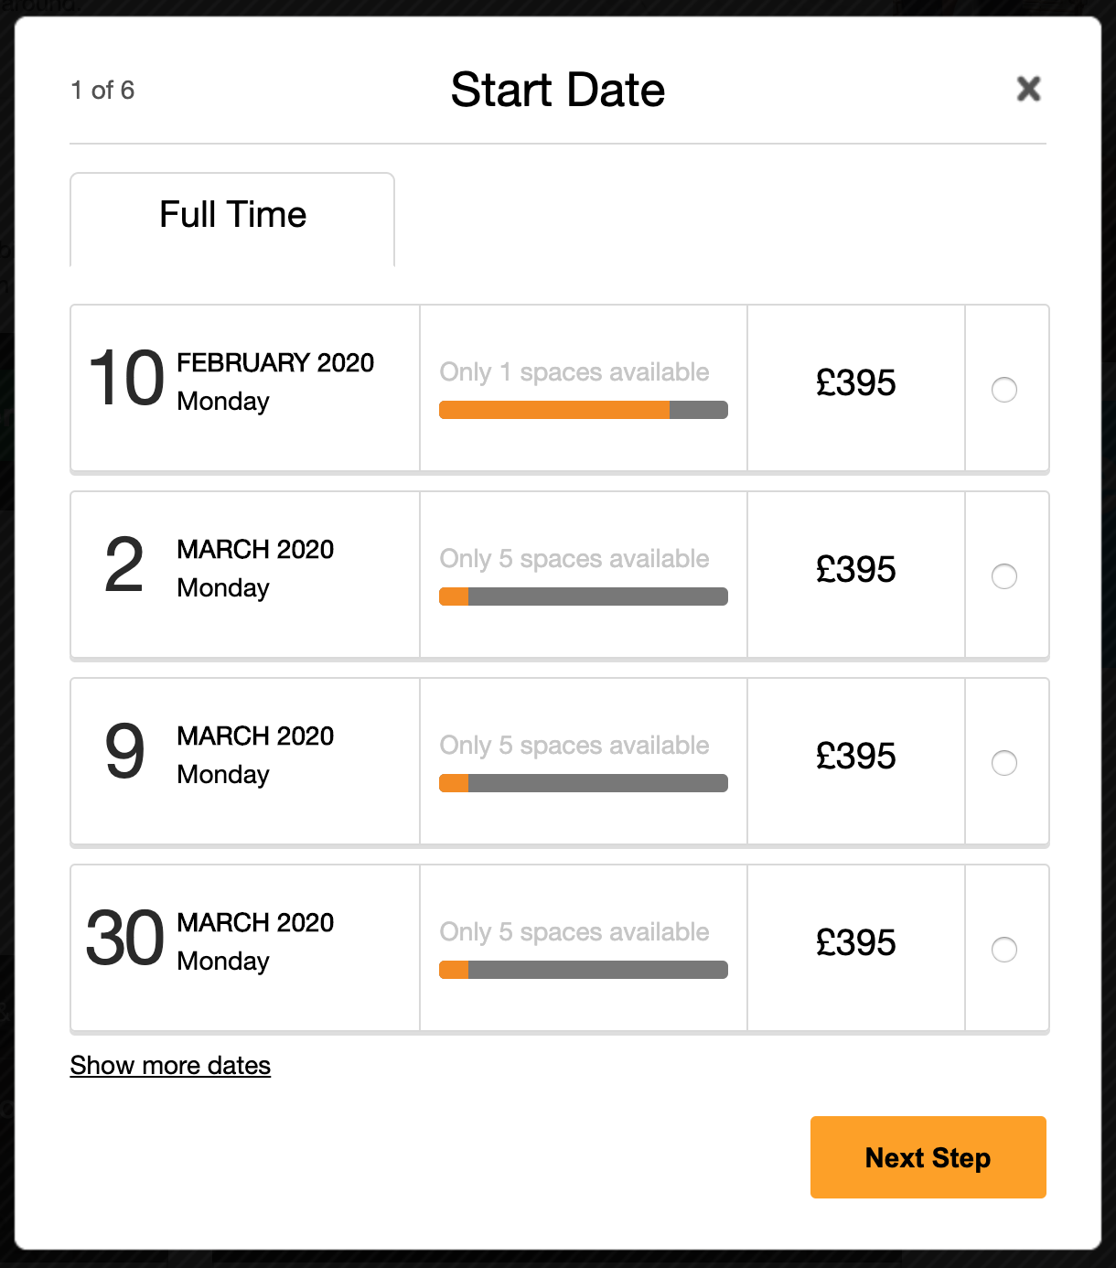Close the Start Date dialog

[x=1028, y=89]
